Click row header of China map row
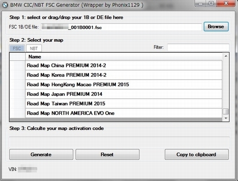The image size is (238, 181). pyautogui.click(x=17, y=66)
